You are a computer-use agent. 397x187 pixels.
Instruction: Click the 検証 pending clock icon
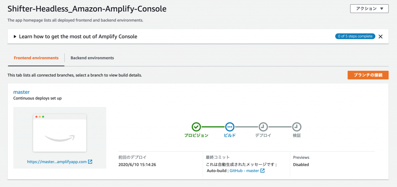click(x=297, y=127)
